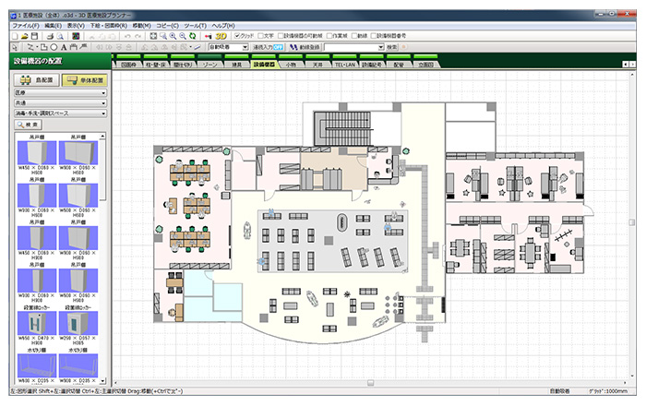Select the circle shape drawing tool
Viewport: 646px width, 406px height.
pyautogui.click(x=54, y=45)
